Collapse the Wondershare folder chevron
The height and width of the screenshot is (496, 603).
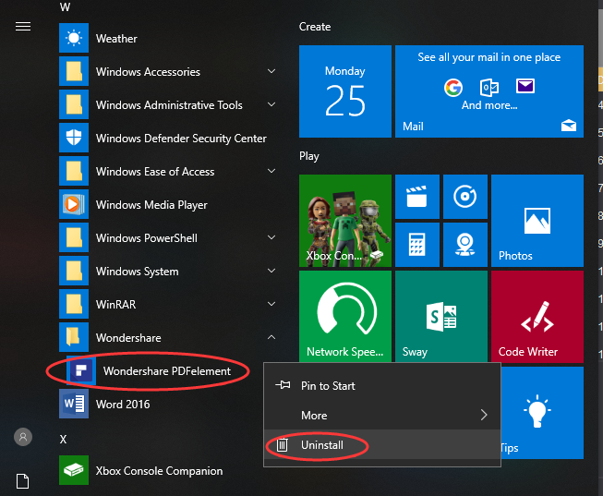[x=271, y=337]
